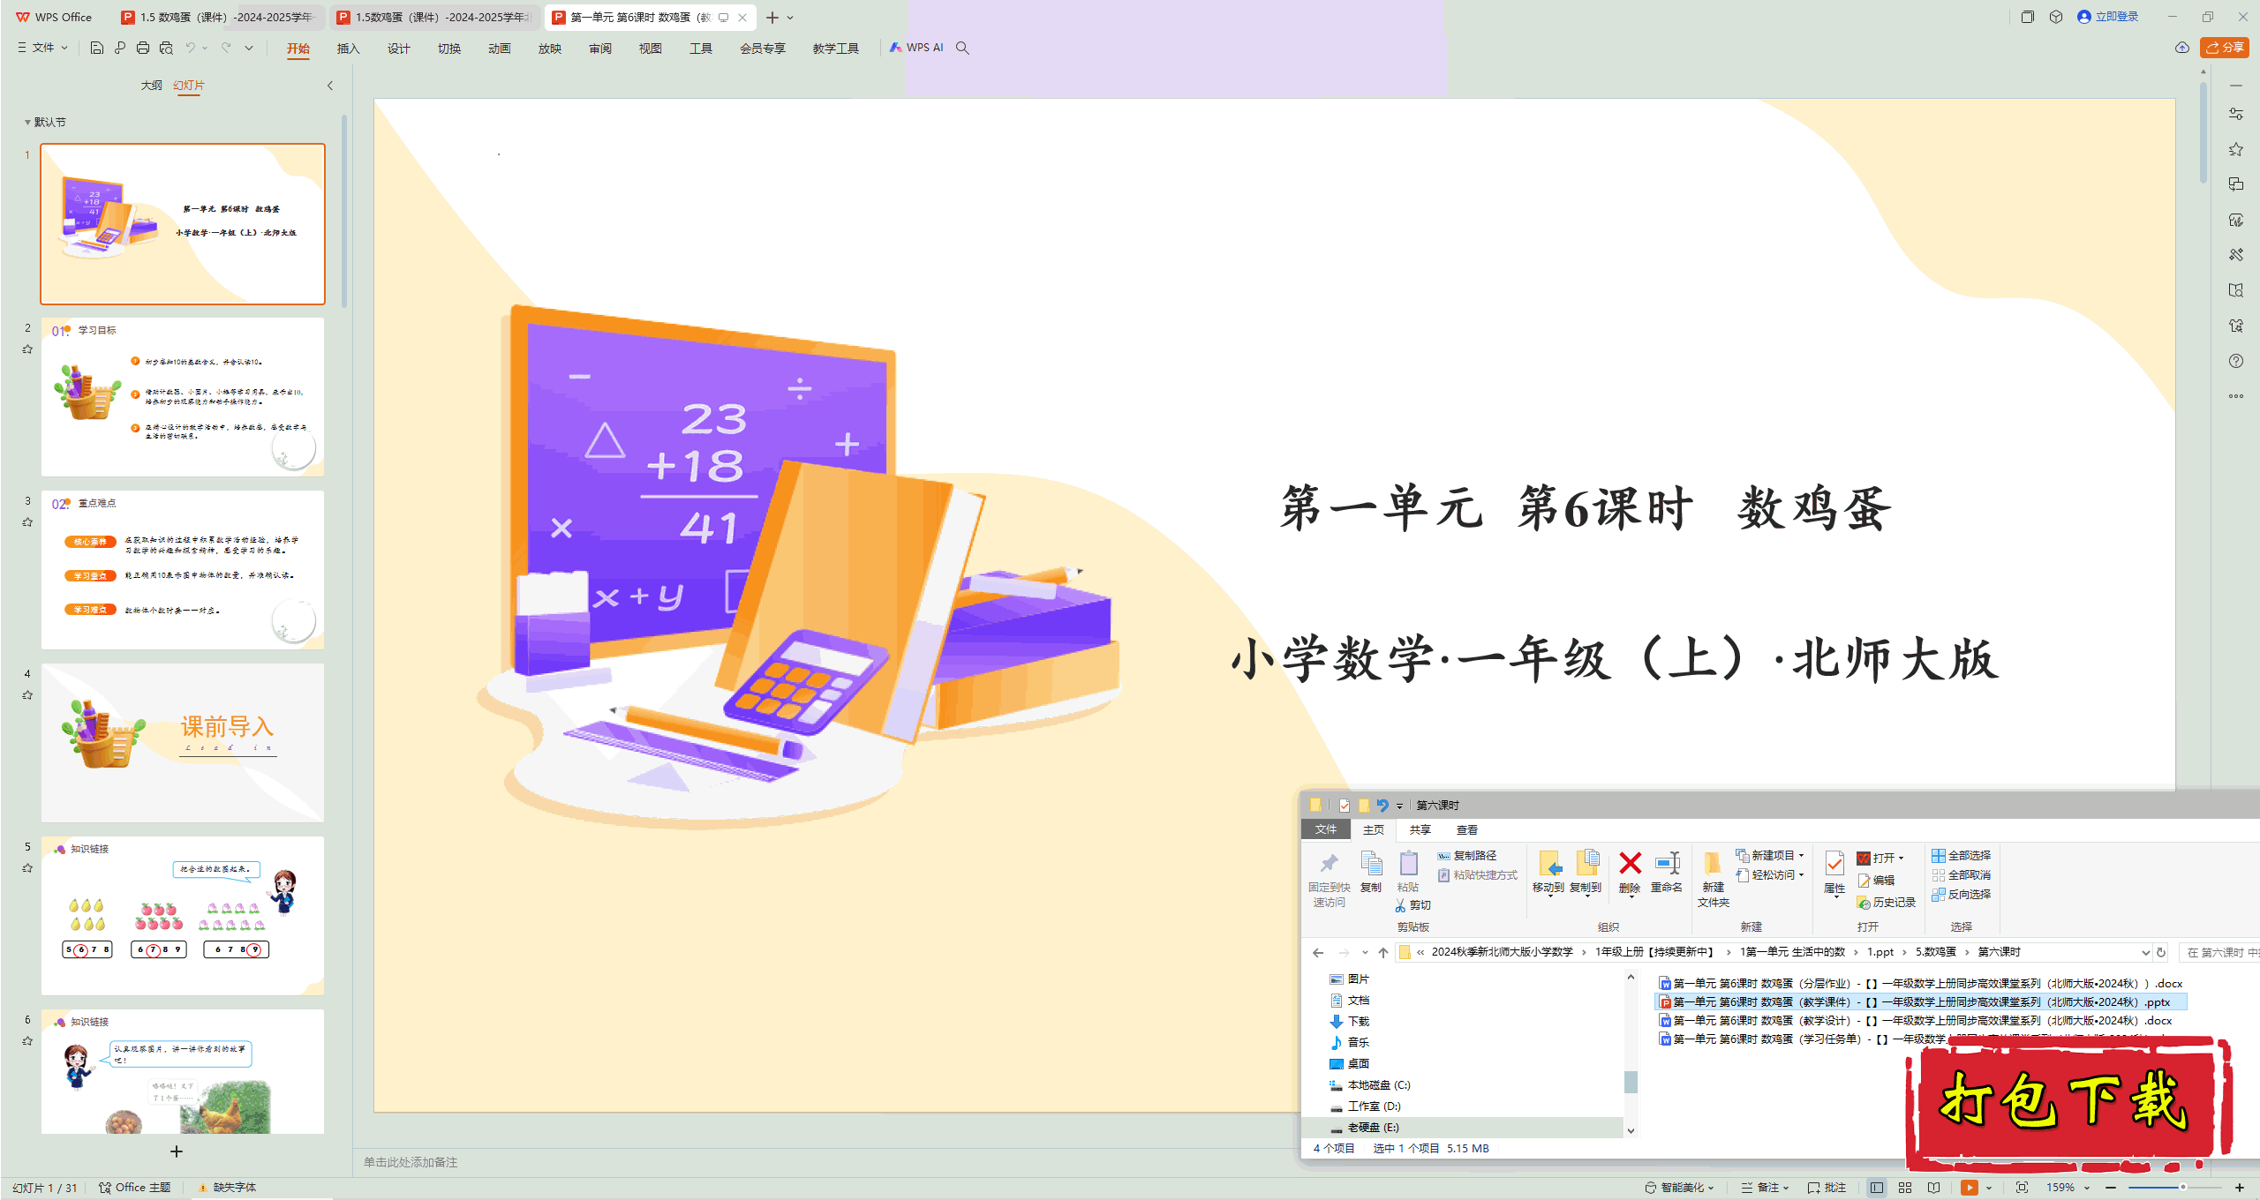This screenshot has width=2260, height=1200.
Task: Open Print Preview icon in WPS toolbar
Action: point(166,48)
